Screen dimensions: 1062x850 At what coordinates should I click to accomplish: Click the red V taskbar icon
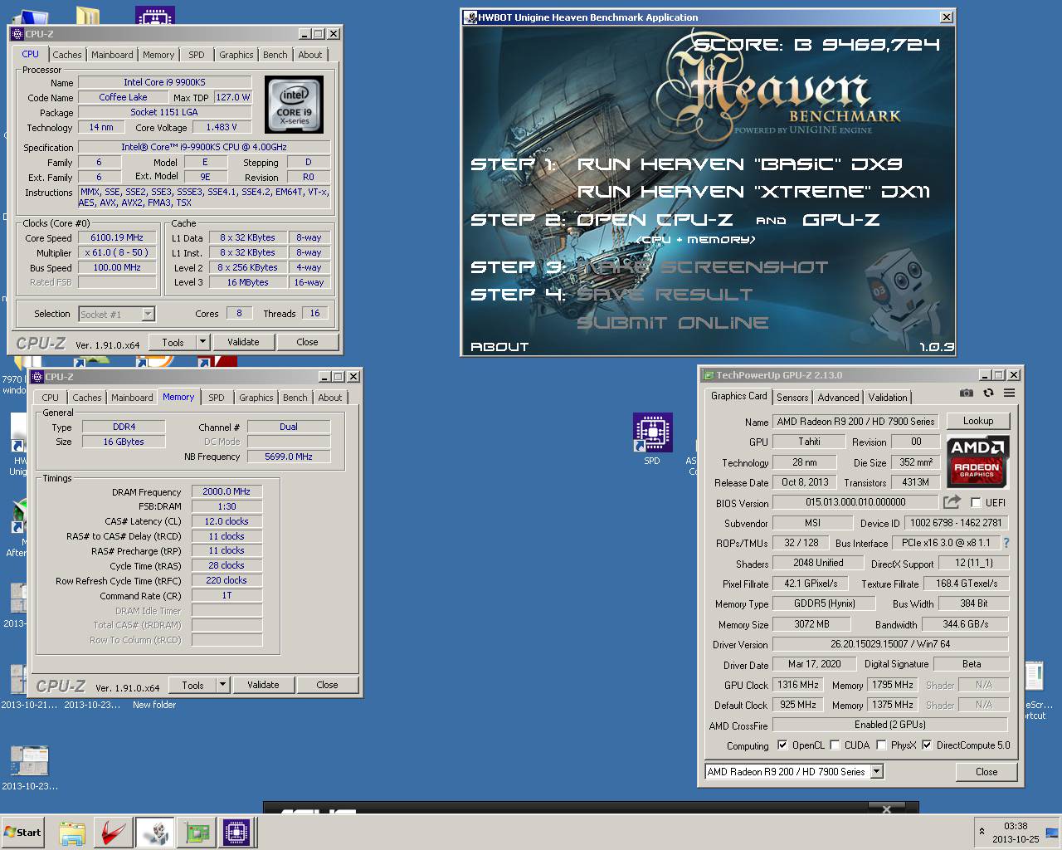(114, 833)
